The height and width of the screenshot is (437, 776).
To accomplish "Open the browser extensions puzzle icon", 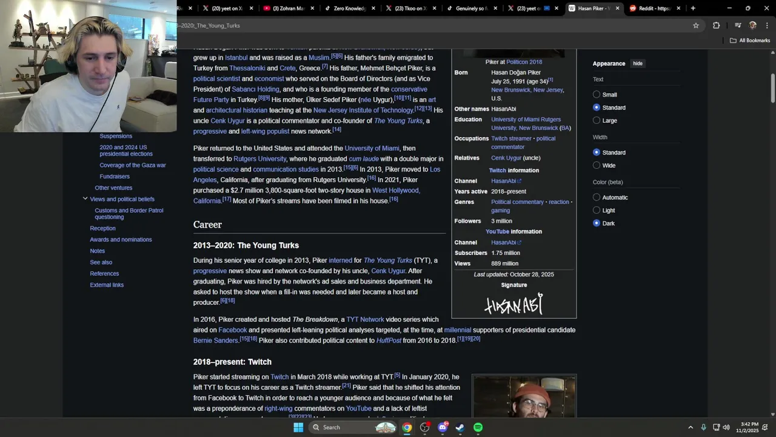I will pyautogui.click(x=716, y=25).
